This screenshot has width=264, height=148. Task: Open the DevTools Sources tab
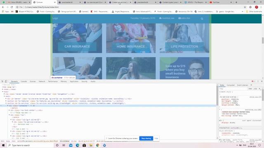pyautogui.click(x=33, y=81)
